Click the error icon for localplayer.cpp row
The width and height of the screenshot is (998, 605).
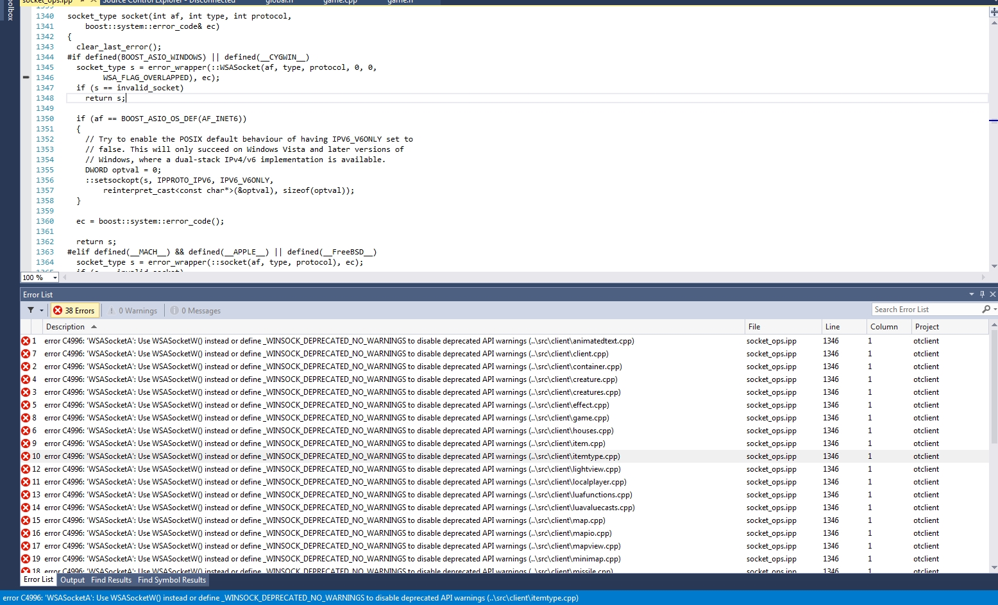click(x=26, y=482)
